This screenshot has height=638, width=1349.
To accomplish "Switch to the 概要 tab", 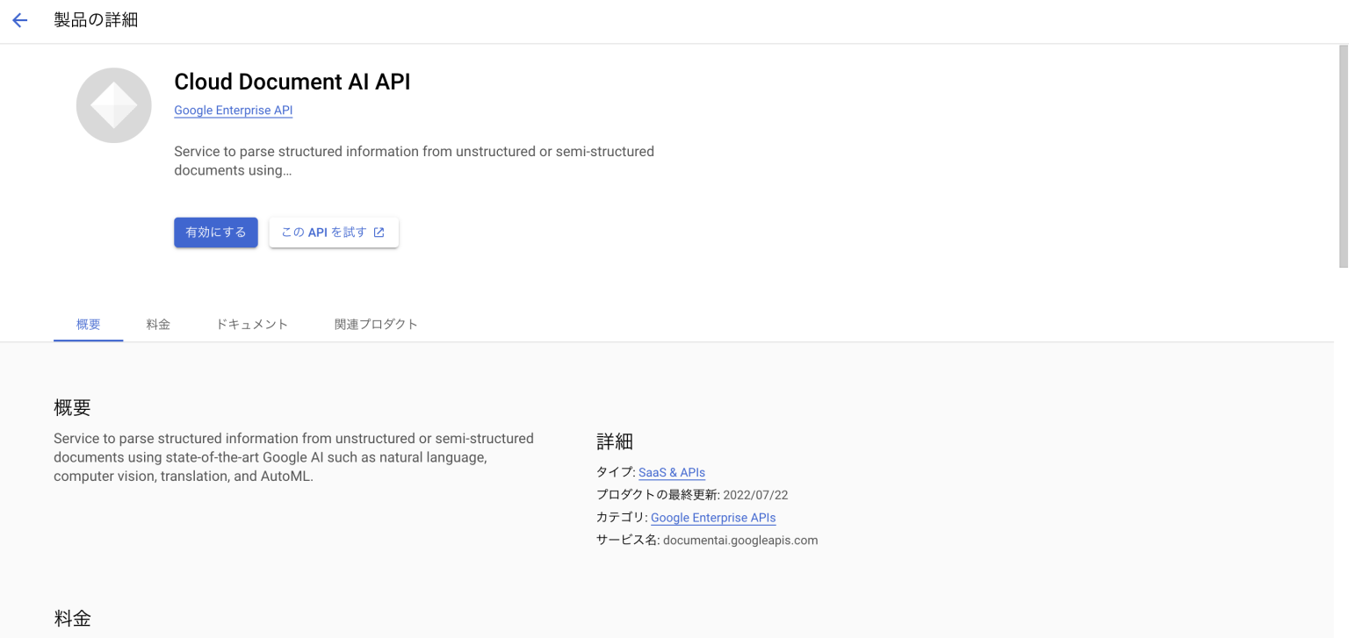I will 87,324.
